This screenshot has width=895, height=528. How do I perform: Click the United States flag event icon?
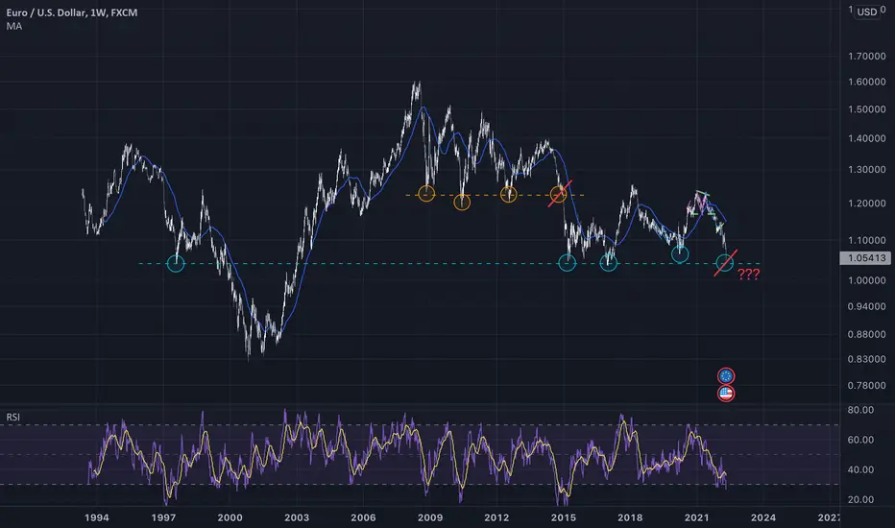pyautogui.click(x=726, y=394)
